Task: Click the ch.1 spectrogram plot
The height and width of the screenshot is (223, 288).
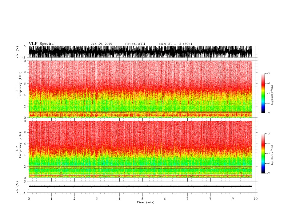Action: [140, 89]
